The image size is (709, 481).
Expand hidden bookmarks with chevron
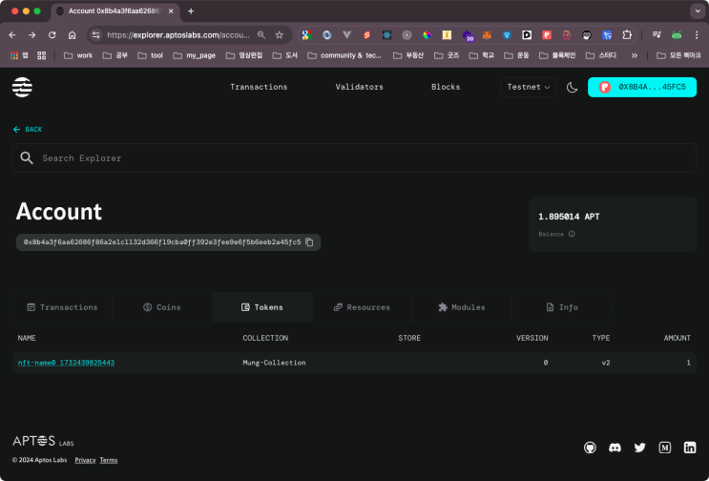pos(635,55)
